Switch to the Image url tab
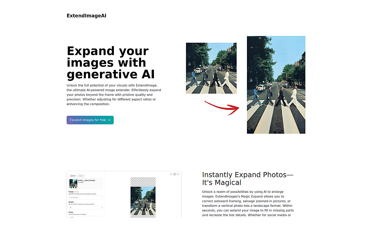This screenshot has height=226, width=372. coord(81,176)
